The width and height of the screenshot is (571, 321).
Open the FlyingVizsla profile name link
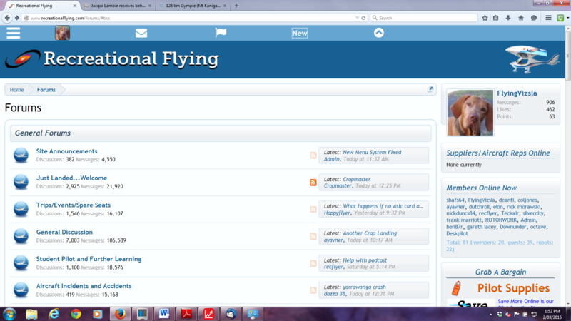click(517, 93)
